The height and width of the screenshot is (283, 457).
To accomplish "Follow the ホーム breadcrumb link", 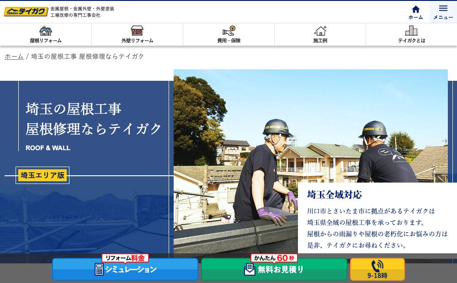I will [x=14, y=56].
